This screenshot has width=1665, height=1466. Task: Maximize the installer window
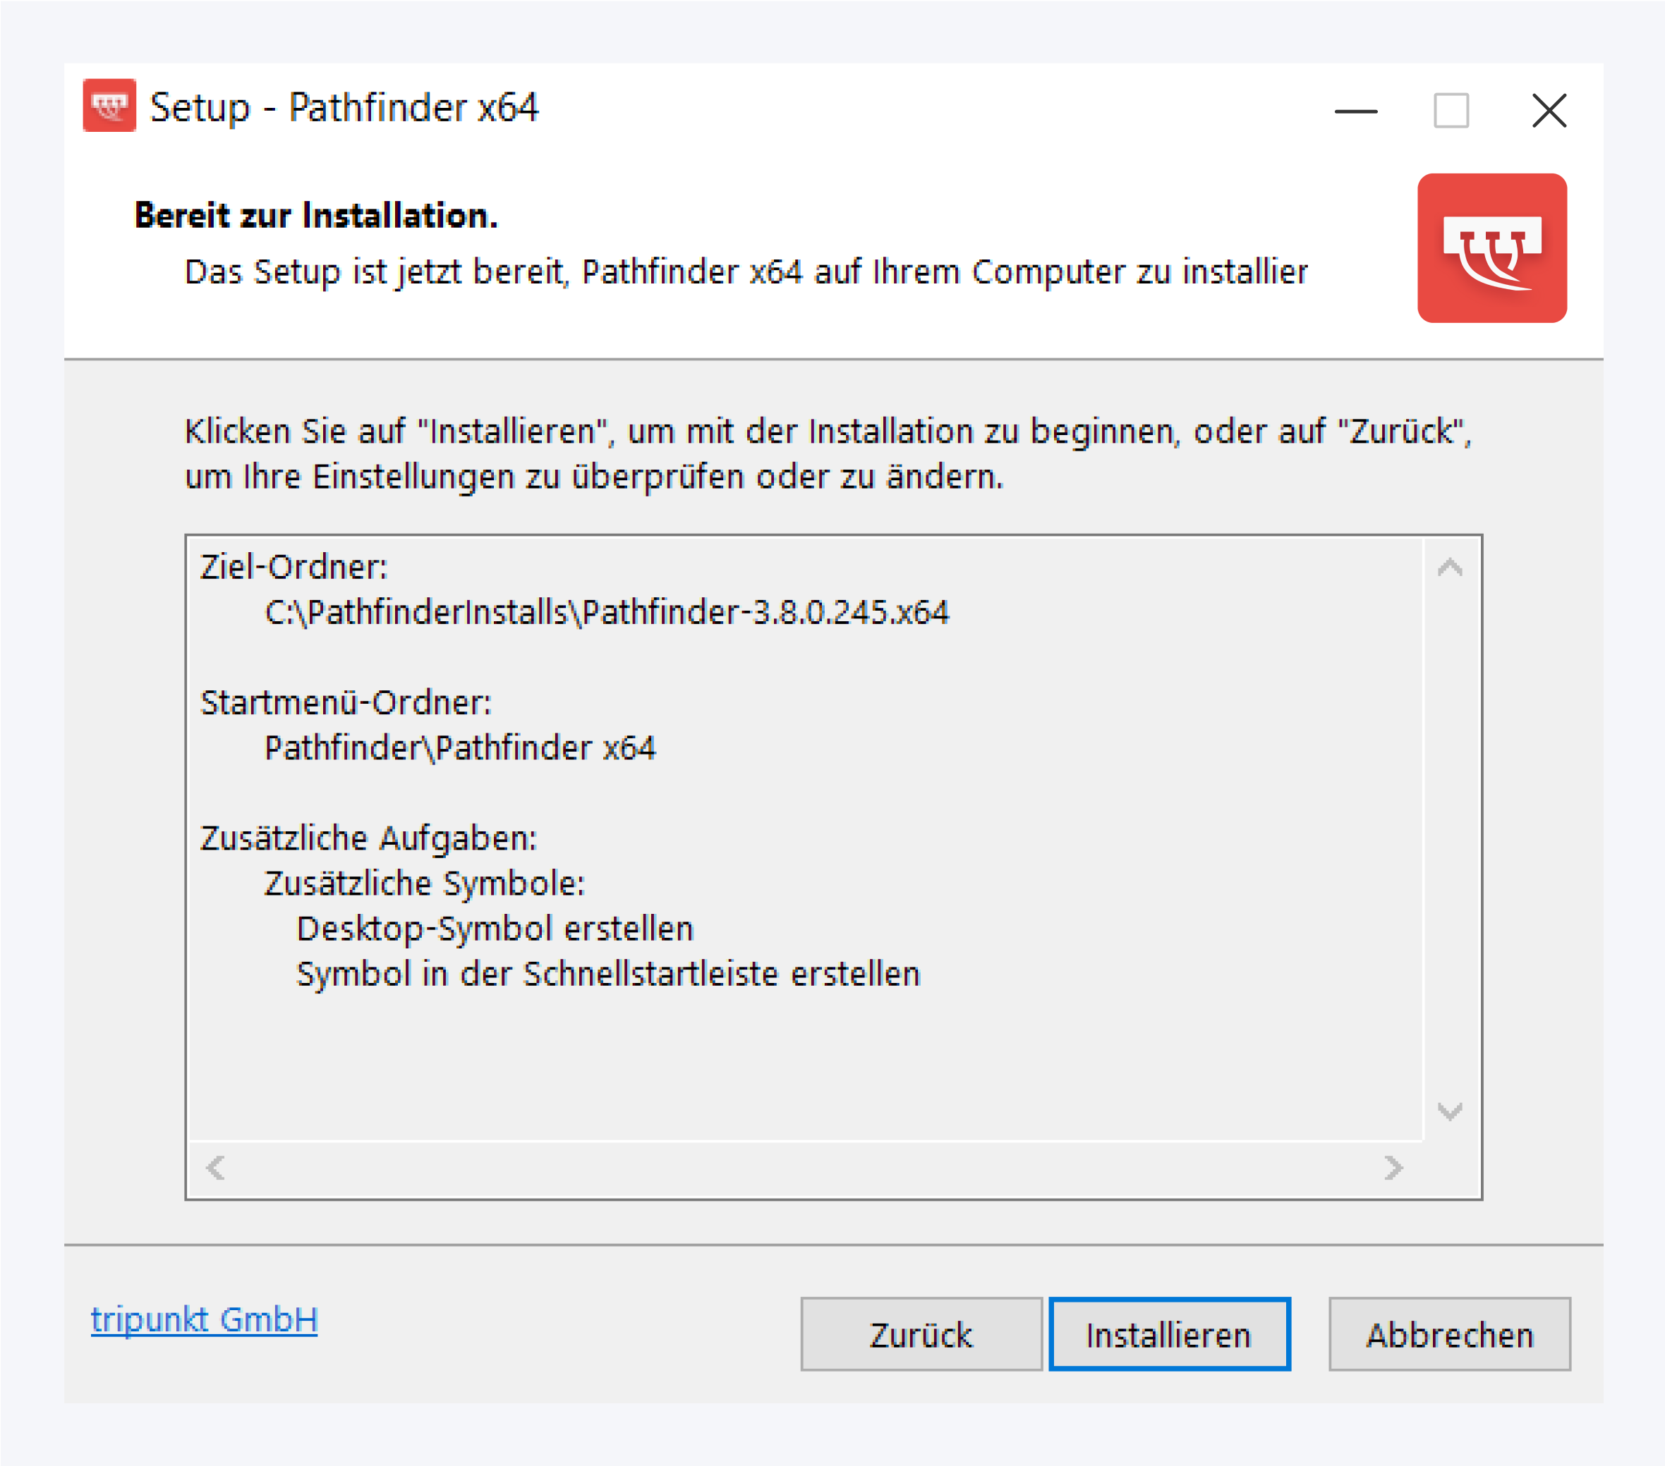coord(1451,111)
